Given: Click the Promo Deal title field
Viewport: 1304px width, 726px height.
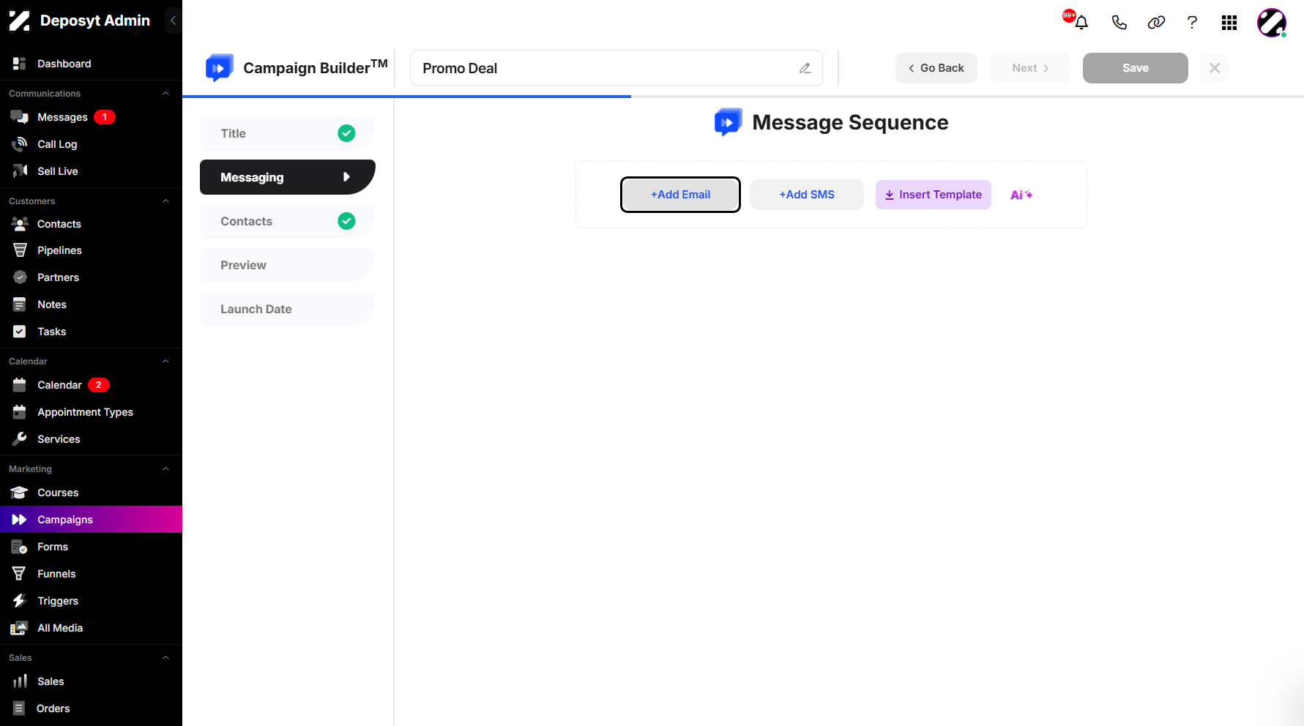Looking at the screenshot, I should pos(616,68).
